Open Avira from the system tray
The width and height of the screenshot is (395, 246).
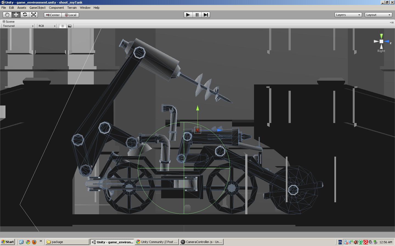tap(366, 242)
